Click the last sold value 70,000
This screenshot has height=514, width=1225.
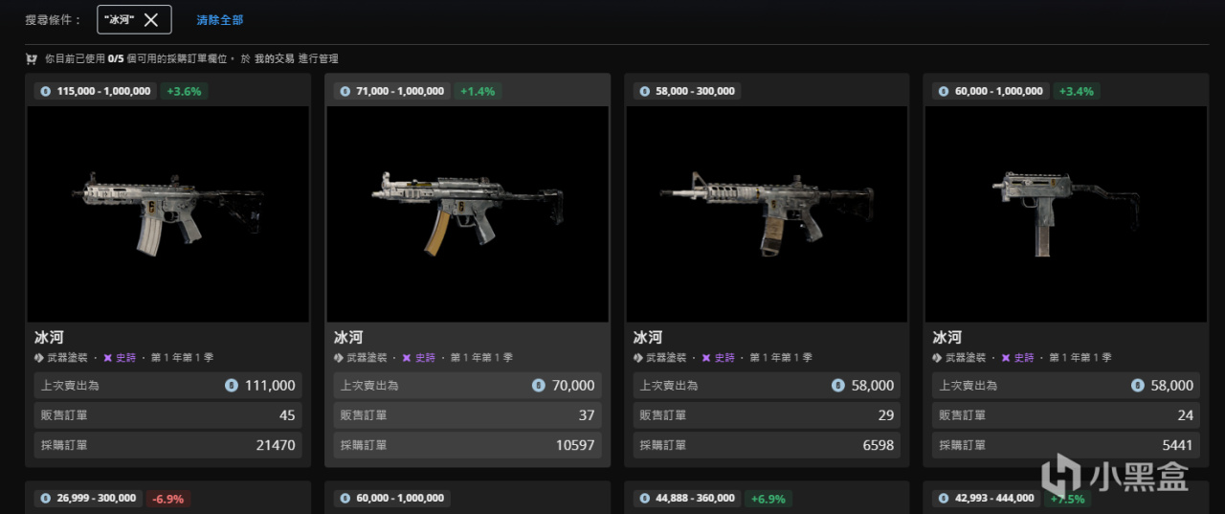572,386
